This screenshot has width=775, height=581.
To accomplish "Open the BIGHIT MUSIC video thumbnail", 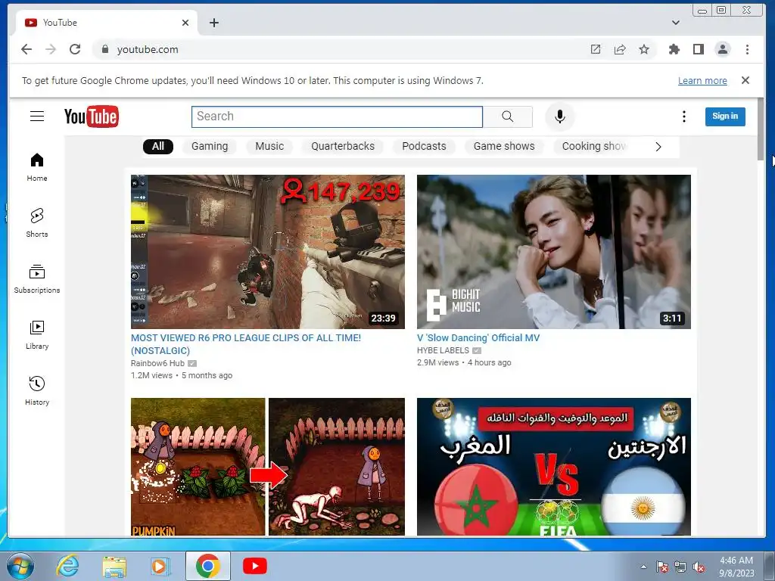I will click(x=553, y=251).
